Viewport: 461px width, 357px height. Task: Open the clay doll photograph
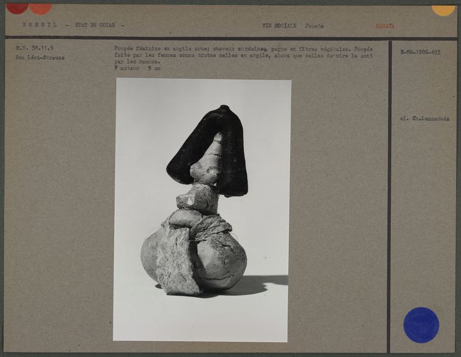click(x=202, y=209)
